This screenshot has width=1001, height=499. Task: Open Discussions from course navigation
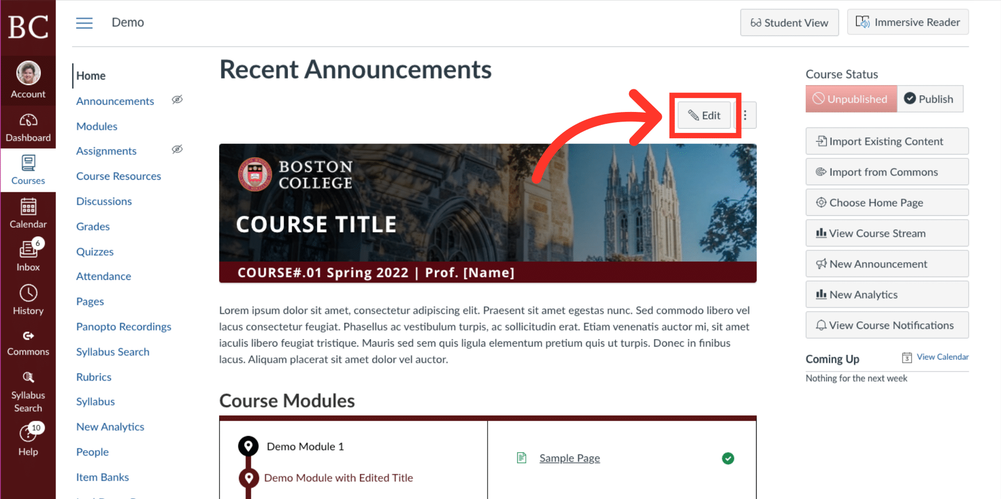point(104,201)
